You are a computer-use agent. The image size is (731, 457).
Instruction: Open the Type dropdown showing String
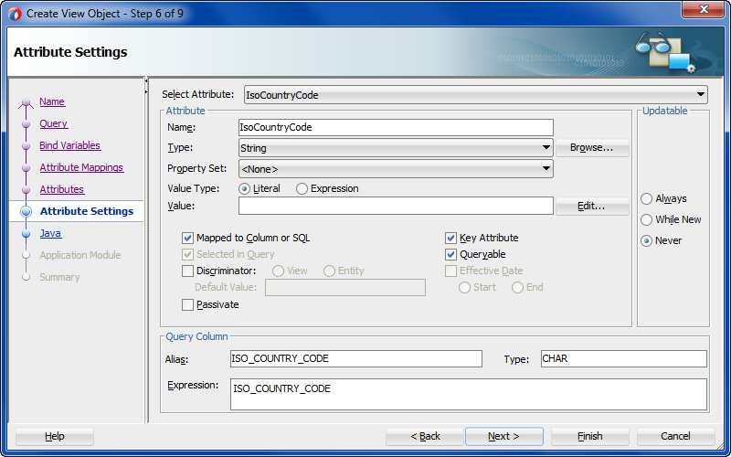click(396, 148)
